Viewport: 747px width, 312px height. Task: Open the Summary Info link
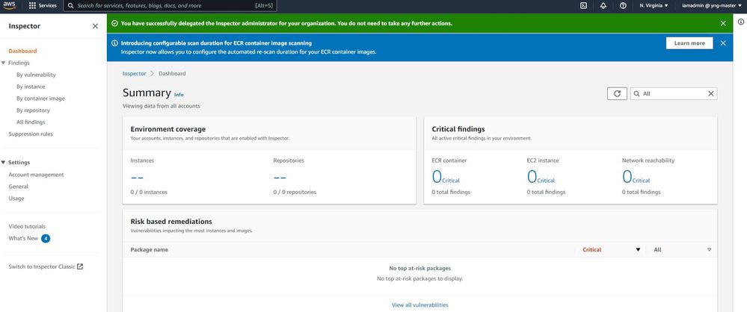click(179, 95)
